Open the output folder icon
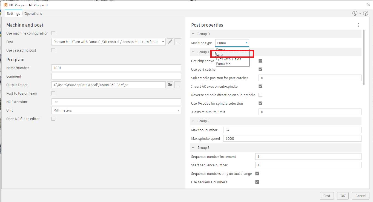This screenshot has width=373, height=202. (170, 85)
